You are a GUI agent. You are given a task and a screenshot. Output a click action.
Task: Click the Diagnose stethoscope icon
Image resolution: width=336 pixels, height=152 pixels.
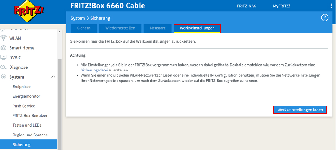point(4,67)
